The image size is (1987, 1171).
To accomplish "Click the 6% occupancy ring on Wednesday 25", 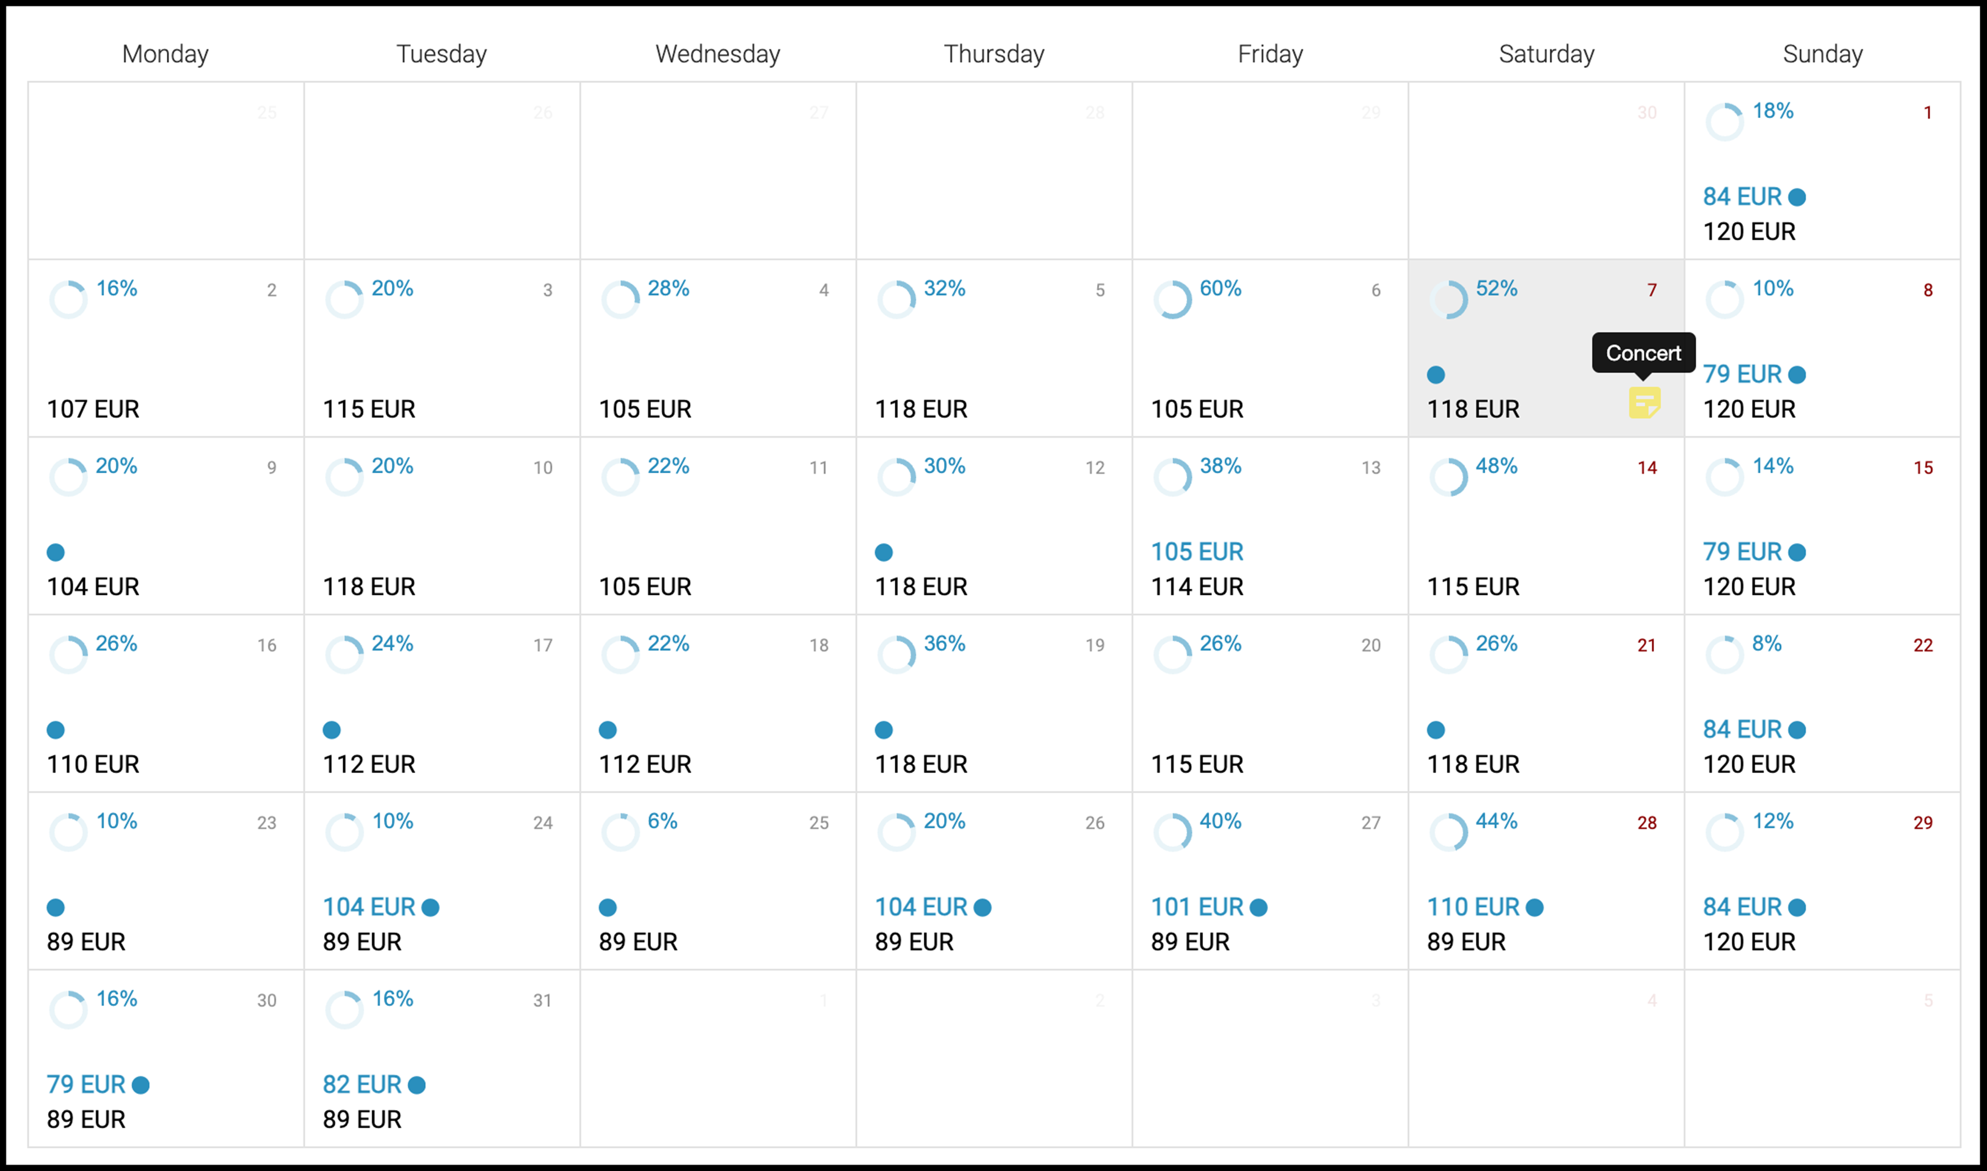I will [x=620, y=833].
